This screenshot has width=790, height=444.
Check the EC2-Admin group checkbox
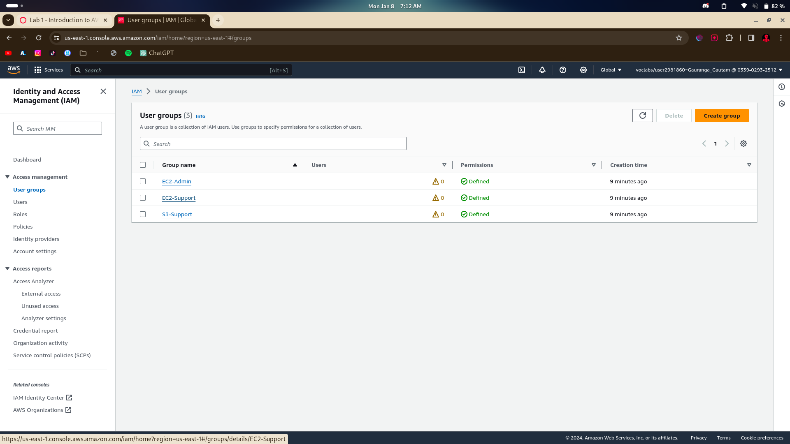click(x=143, y=181)
